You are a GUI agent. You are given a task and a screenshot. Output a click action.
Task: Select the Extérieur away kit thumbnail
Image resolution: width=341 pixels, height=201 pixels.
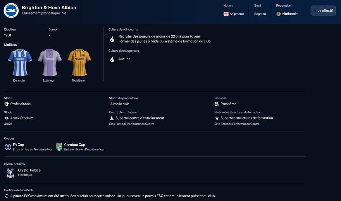coord(48,63)
